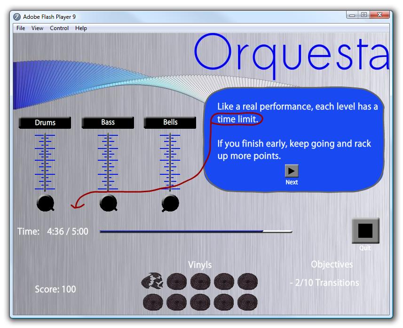This screenshot has width=403, height=328.
Task: Click the Drums channel label
Action: [45, 123]
